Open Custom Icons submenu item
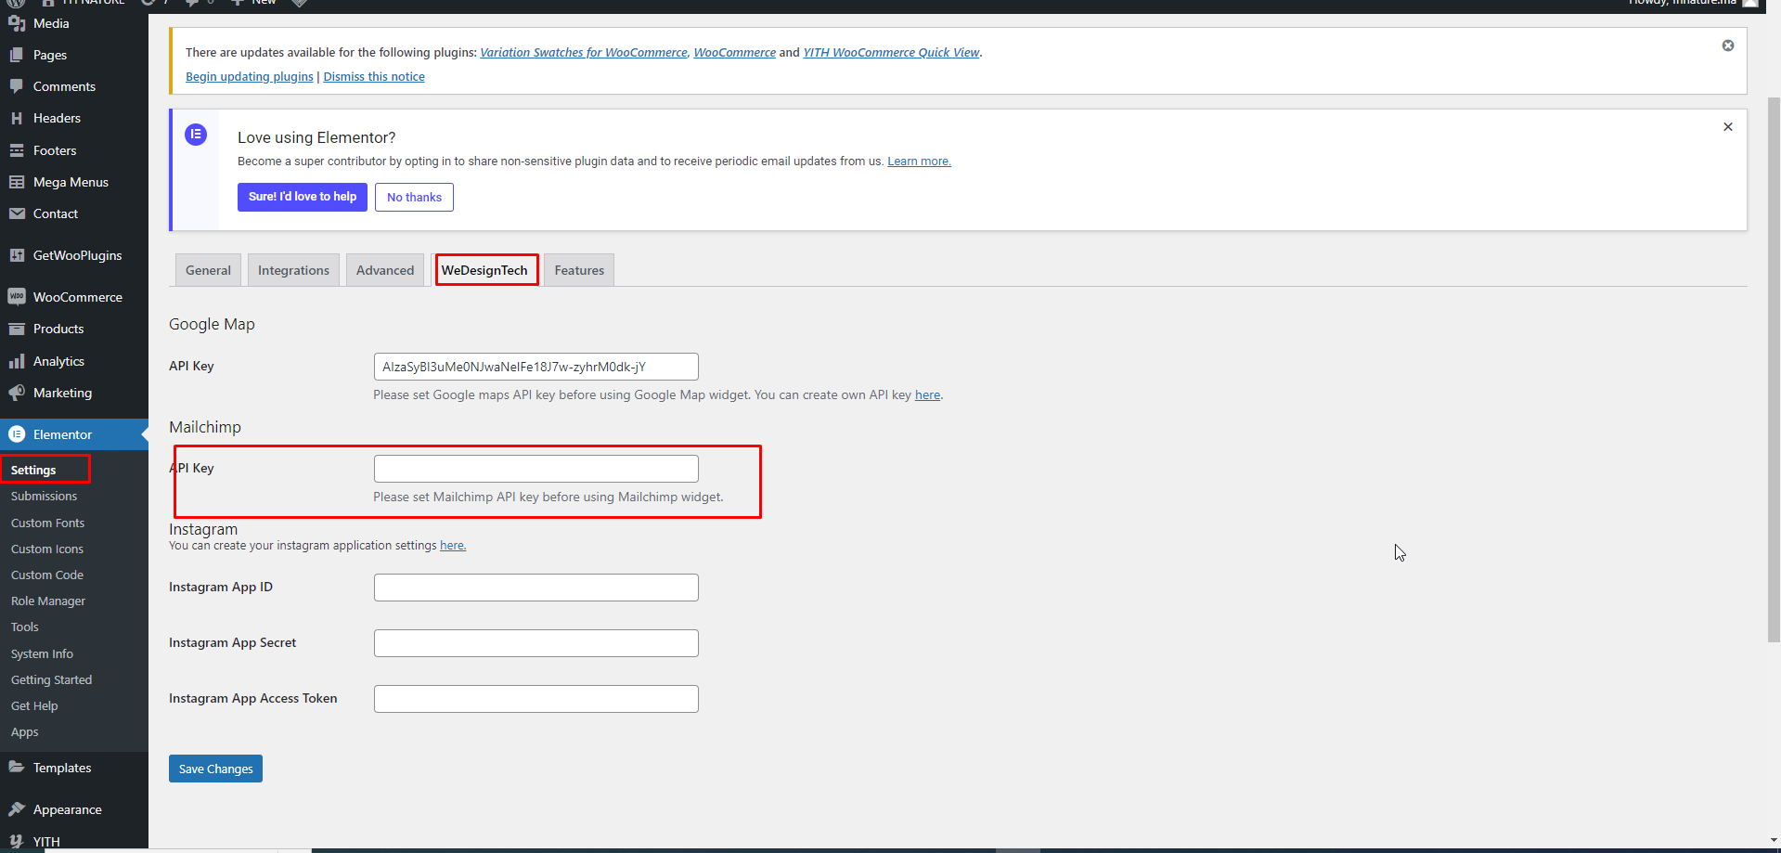1781x853 pixels. point(47,549)
